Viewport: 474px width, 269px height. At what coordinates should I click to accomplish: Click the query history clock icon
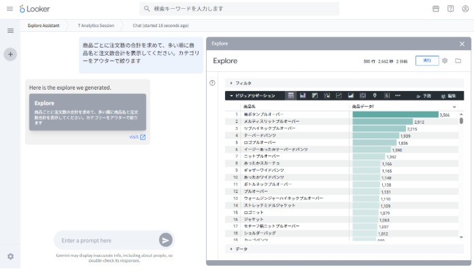pyautogui.click(x=212, y=83)
